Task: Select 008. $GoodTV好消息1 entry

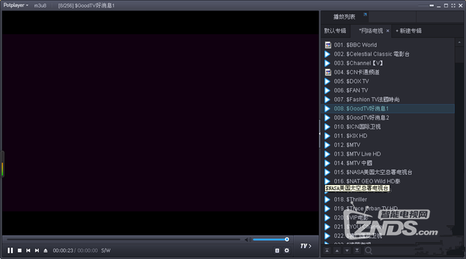Action: click(x=388, y=108)
